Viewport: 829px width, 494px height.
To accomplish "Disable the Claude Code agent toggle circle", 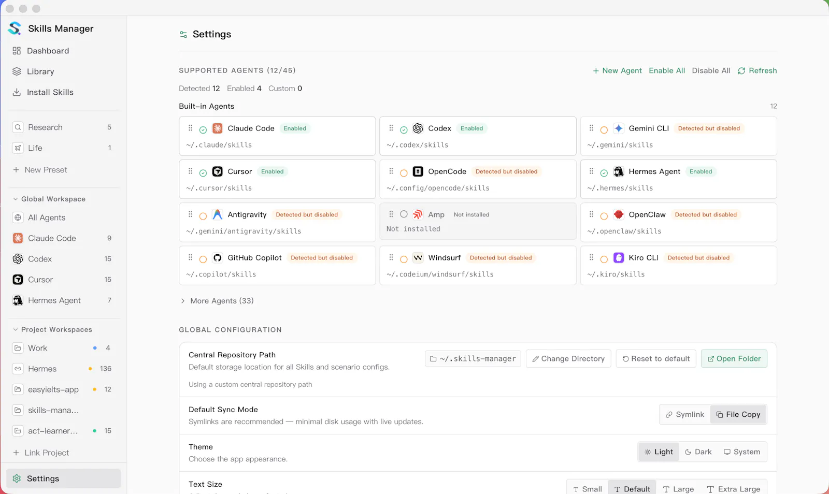I will 203,130.
